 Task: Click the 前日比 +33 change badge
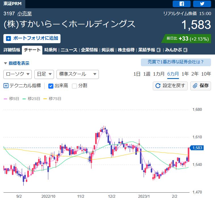[186, 39]
